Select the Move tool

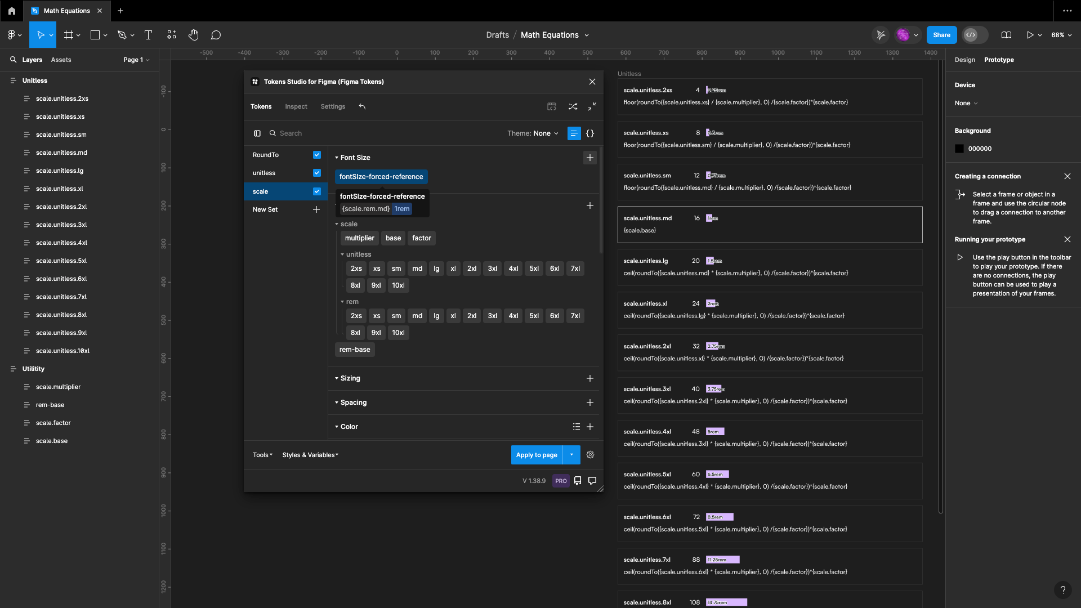pyautogui.click(x=41, y=35)
